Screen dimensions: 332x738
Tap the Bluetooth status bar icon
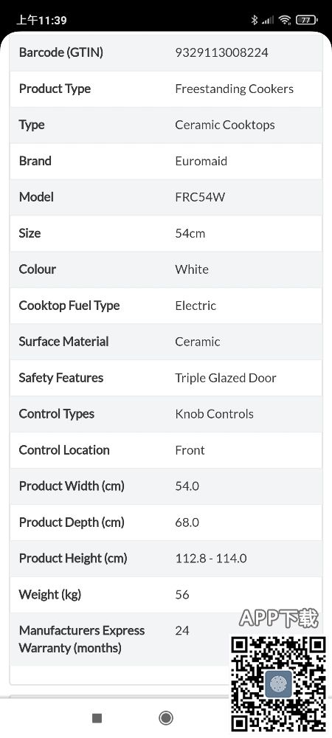[255, 20]
